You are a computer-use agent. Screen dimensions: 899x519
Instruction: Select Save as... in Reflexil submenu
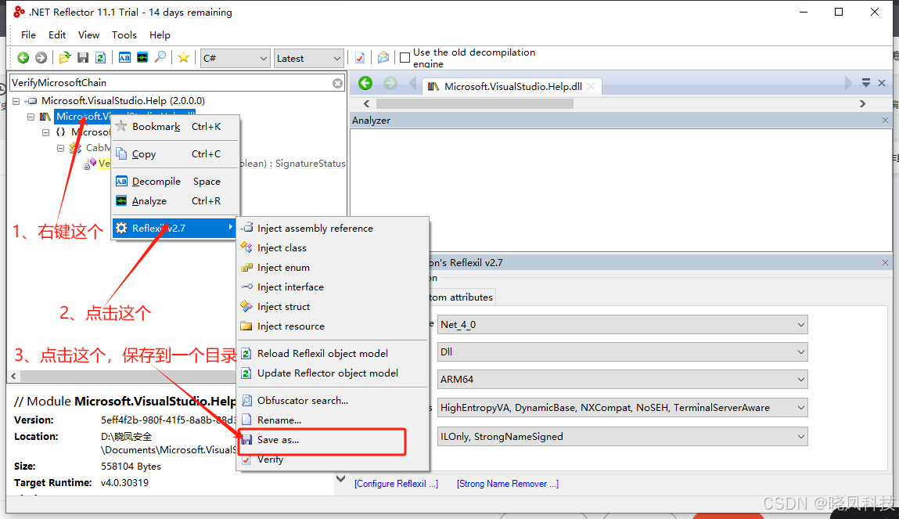click(x=333, y=440)
